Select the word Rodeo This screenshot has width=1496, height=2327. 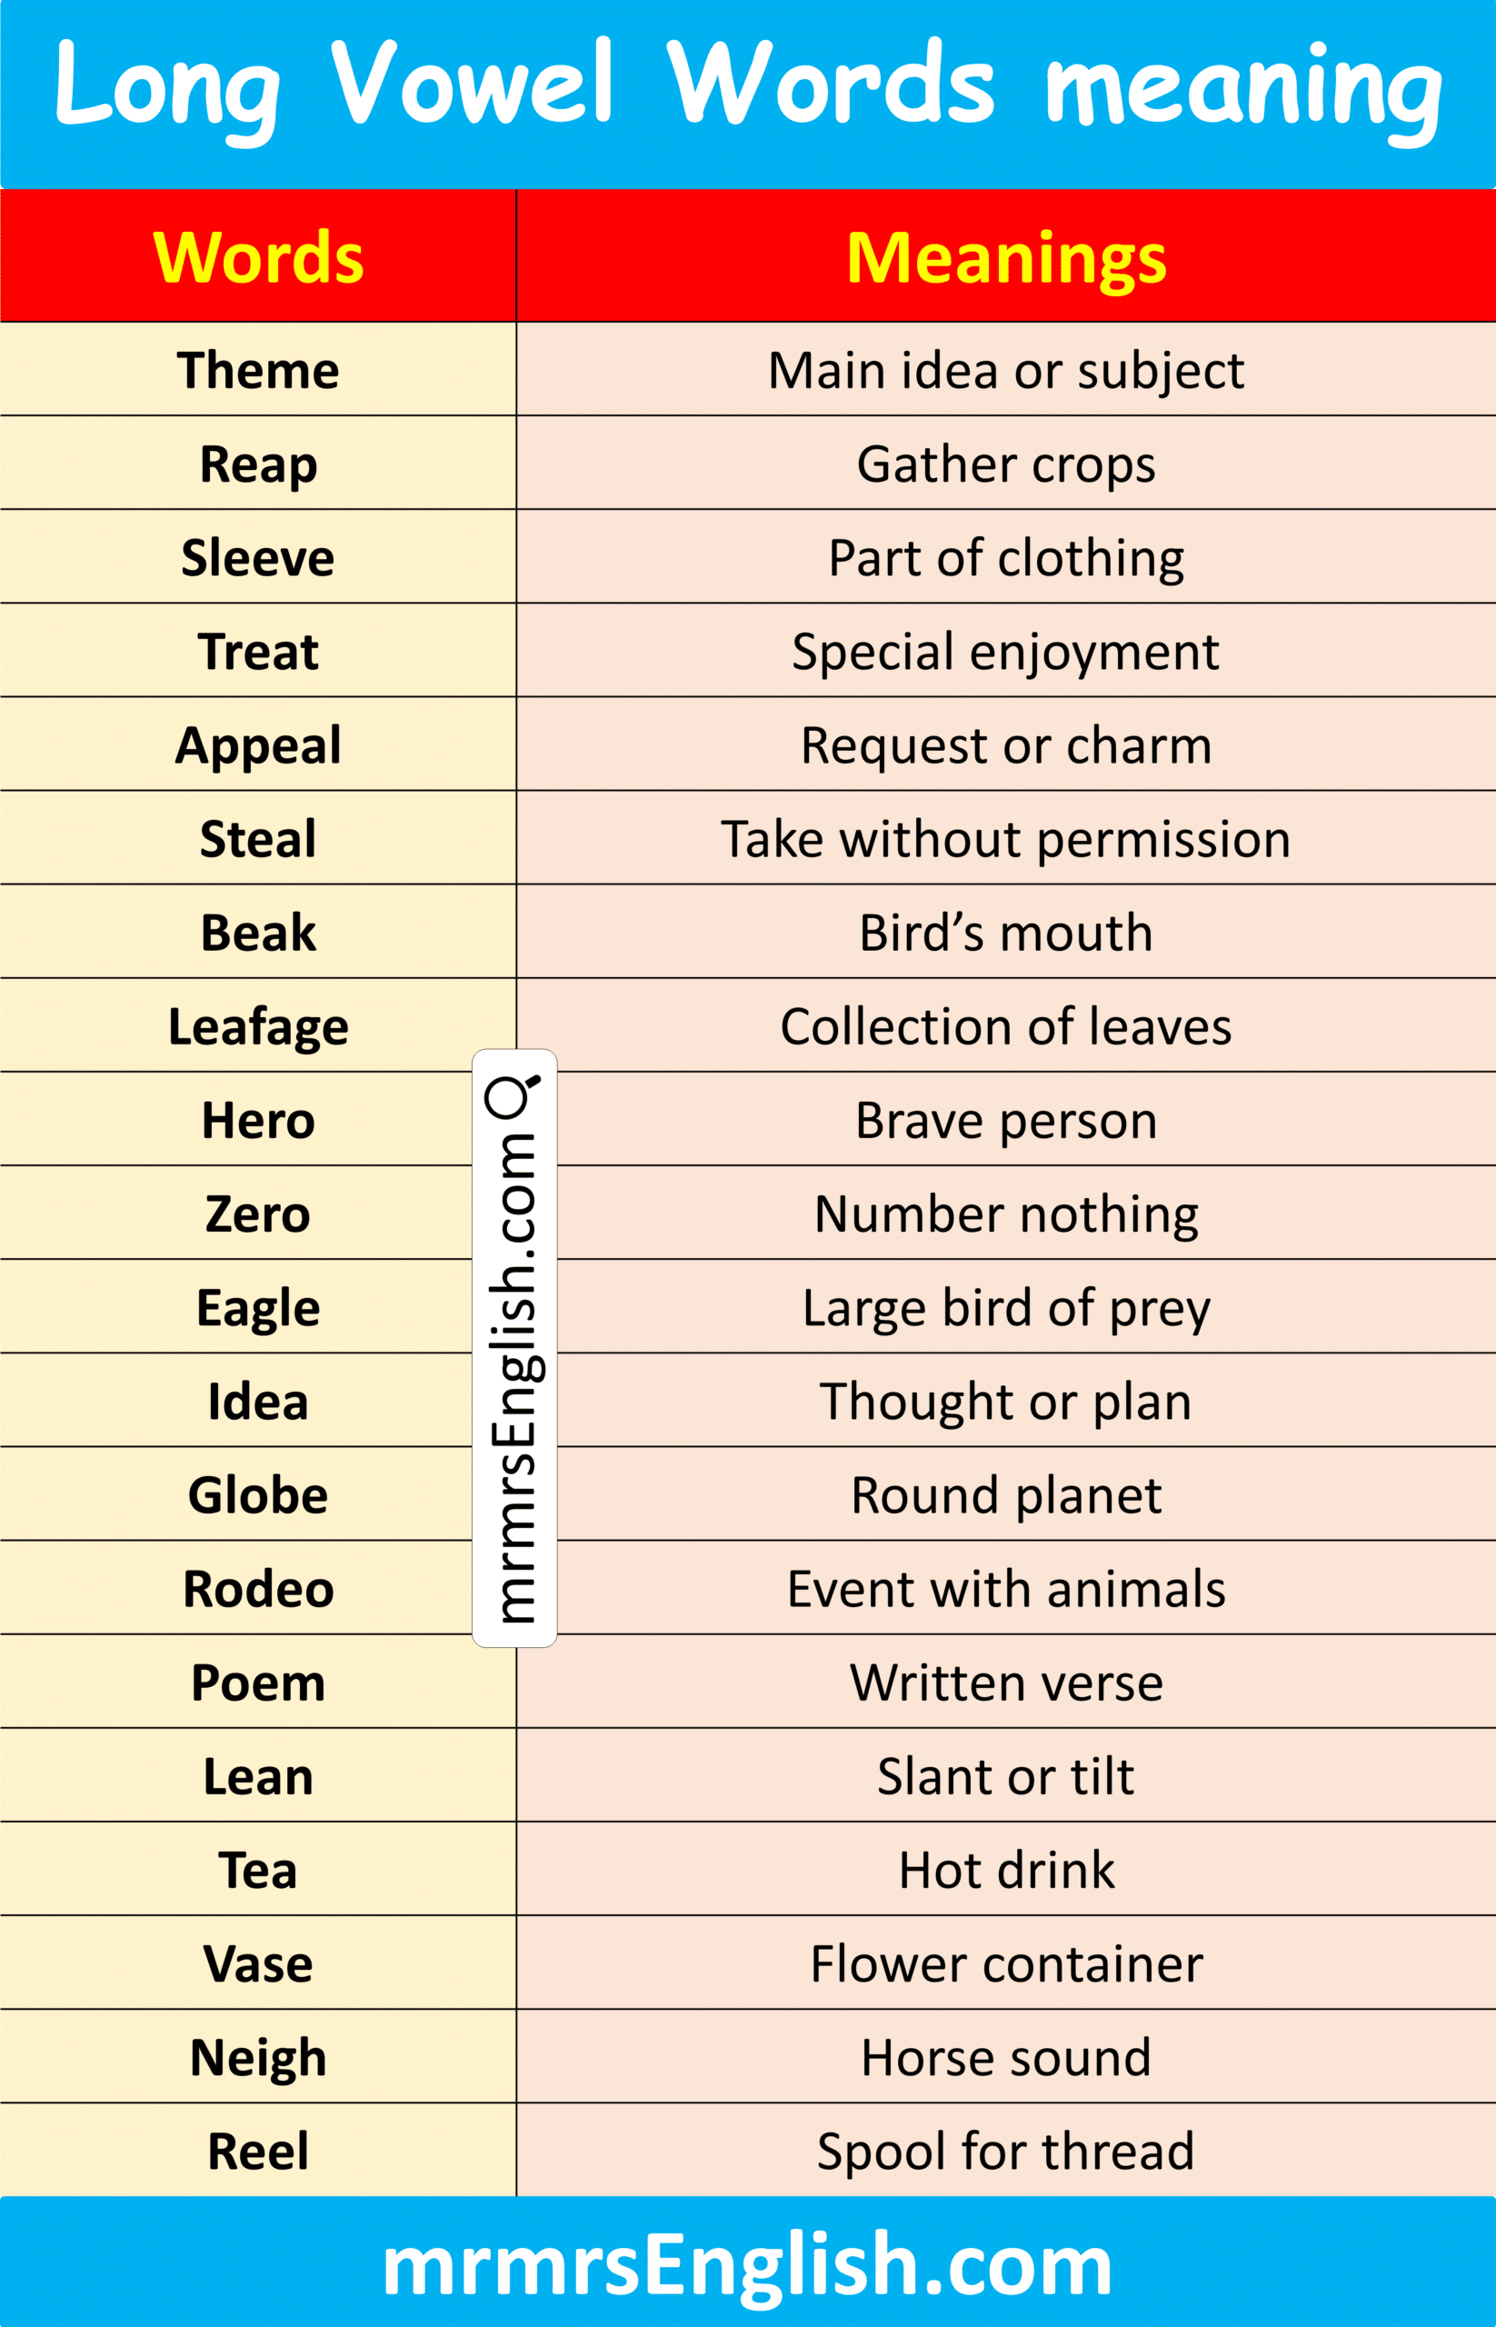258,1589
